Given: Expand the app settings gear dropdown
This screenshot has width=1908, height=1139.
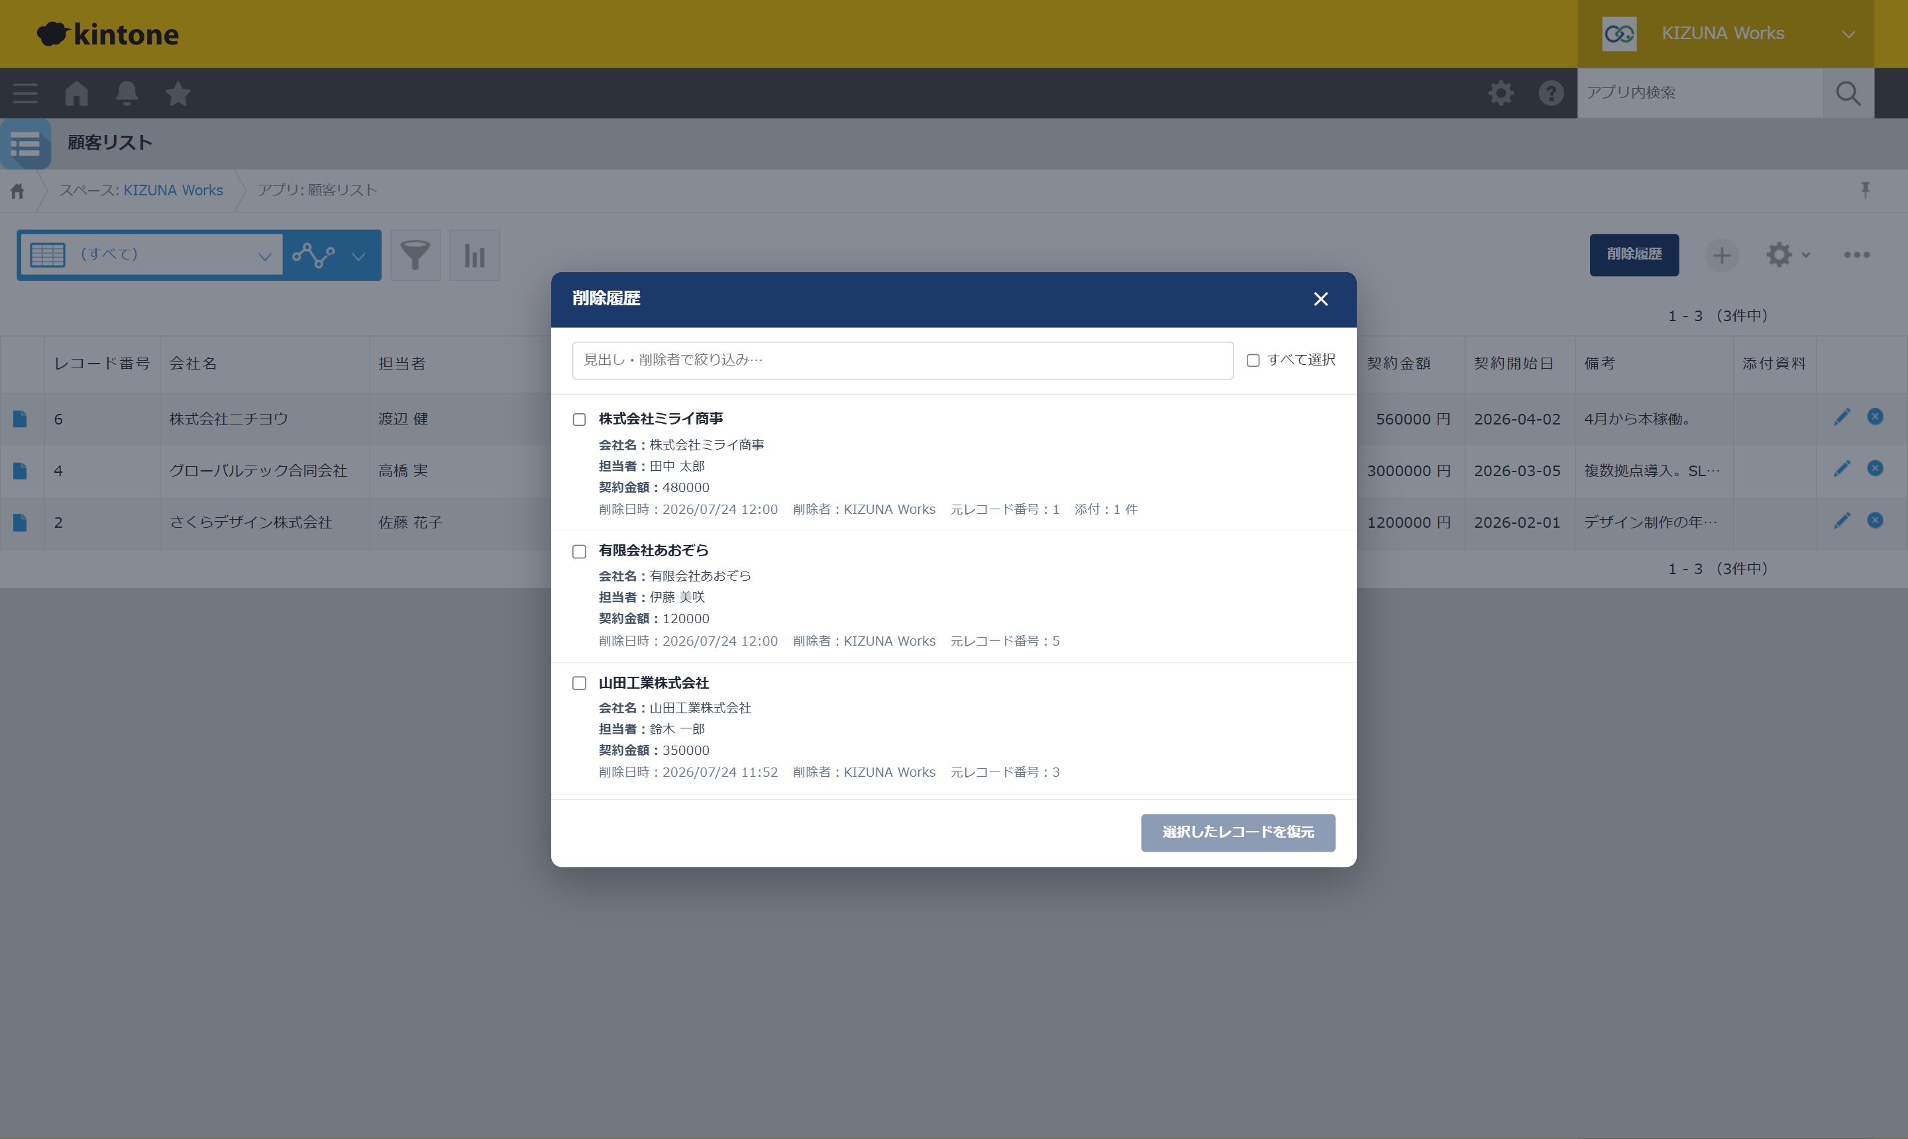Looking at the screenshot, I should click(x=1787, y=255).
